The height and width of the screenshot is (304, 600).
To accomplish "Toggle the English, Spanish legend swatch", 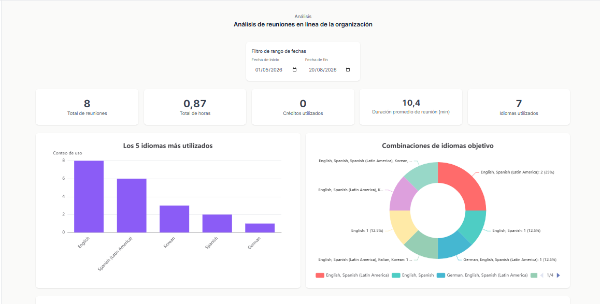I will pos(396,276).
